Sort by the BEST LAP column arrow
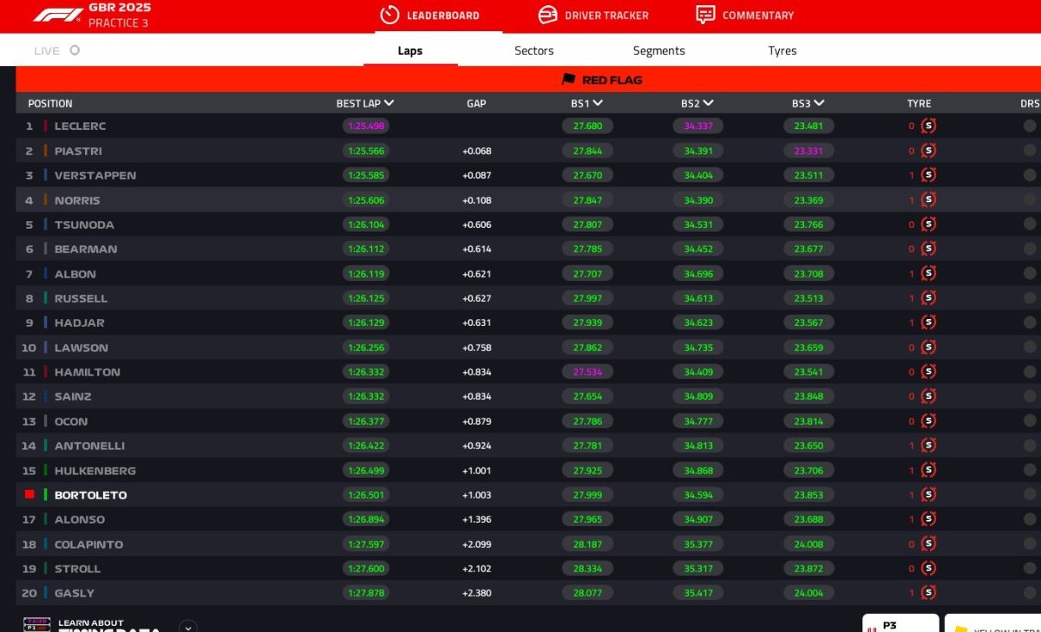Screen dimensions: 1041x632 [389, 103]
